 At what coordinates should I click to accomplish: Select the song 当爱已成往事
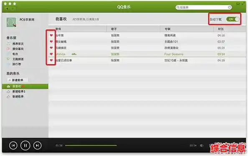[x=147, y=60]
